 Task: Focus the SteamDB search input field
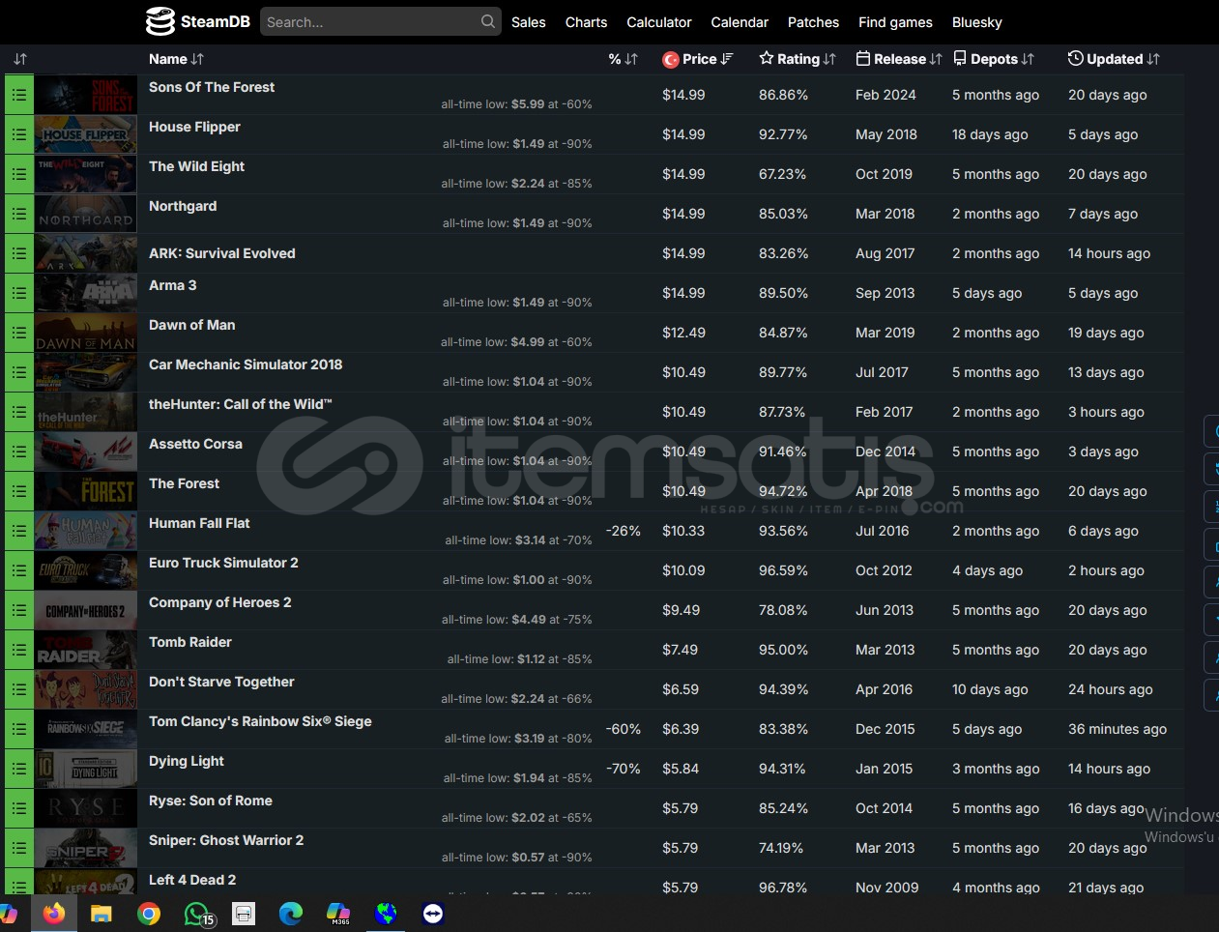click(370, 21)
